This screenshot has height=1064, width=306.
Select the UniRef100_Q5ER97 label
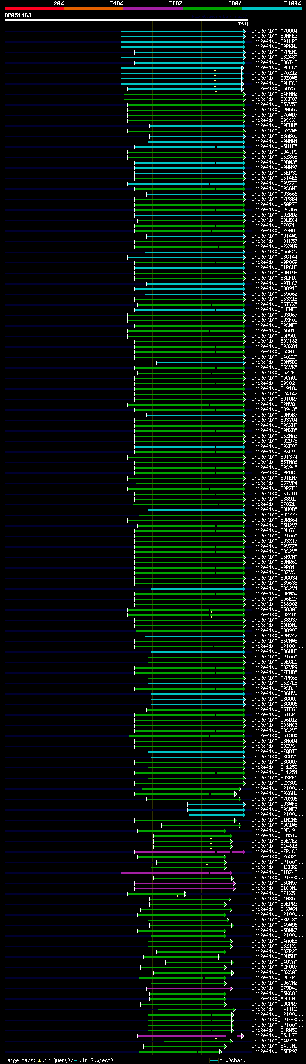(x=274, y=1052)
